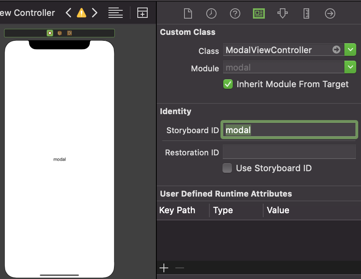Add a runtime attribute with plus button
Viewport: 361px width, 279px height.
point(164,268)
